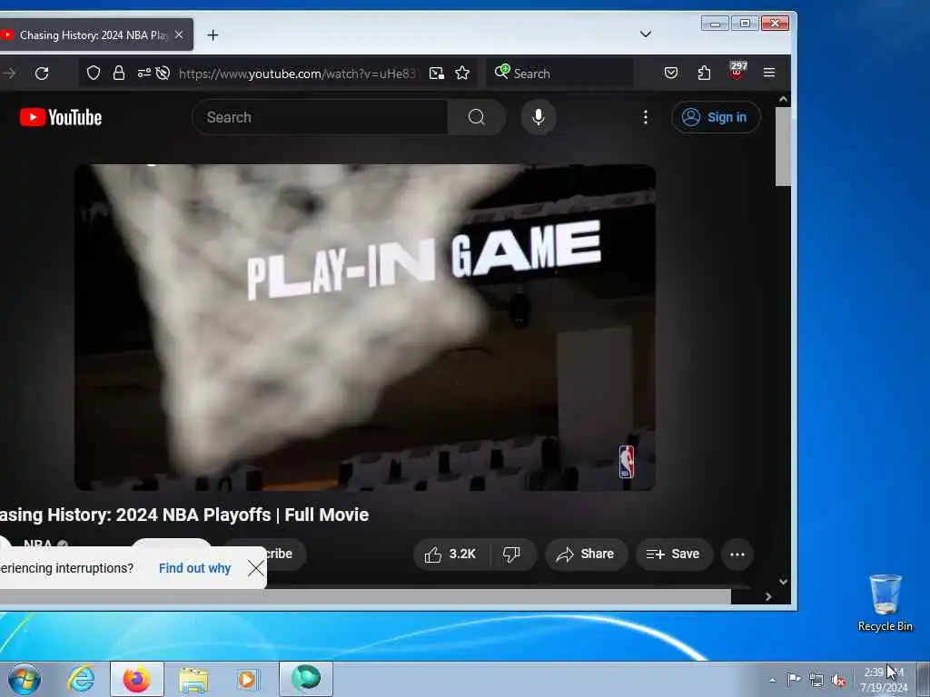Close the Chasing History tab
The image size is (930, 697).
point(179,35)
